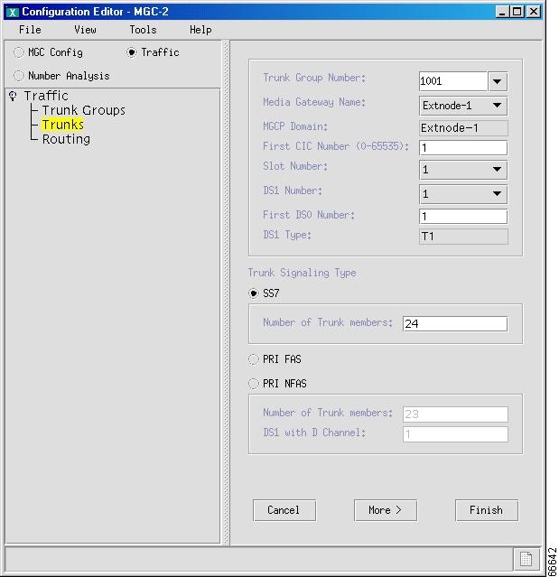
Task: Click the More > button
Action: [x=386, y=510]
